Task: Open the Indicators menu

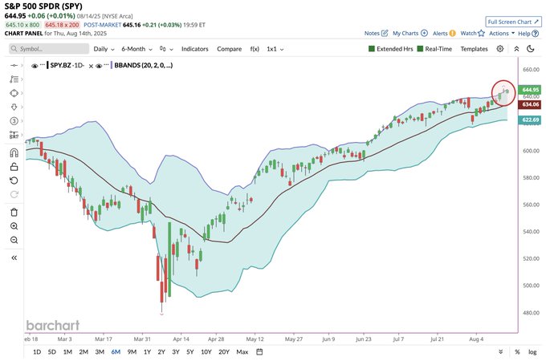Action: tap(194, 49)
